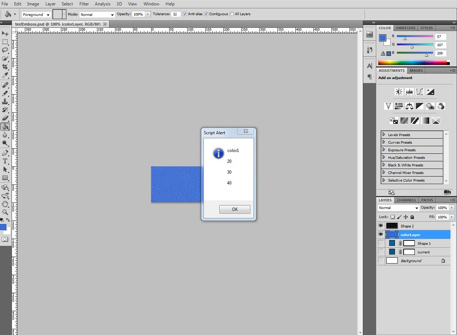This screenshot has height=335, width=457.
Task: Open the Filter menu
Action: [x=84, y=4]
